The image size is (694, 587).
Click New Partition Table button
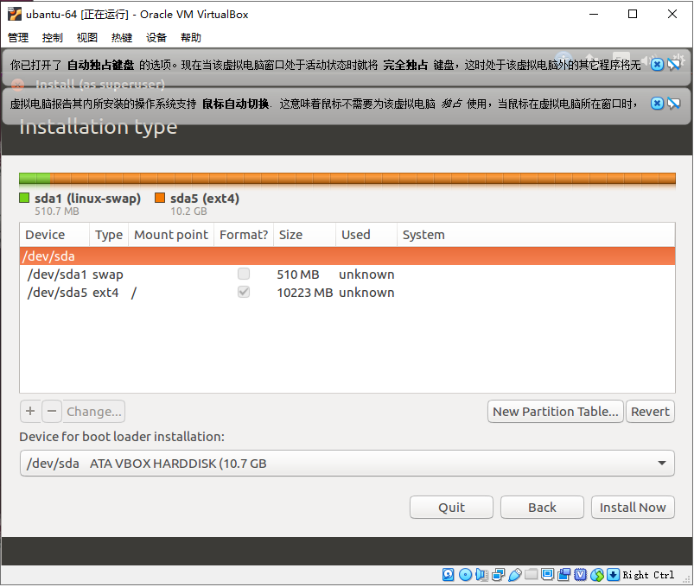[555, 411]
